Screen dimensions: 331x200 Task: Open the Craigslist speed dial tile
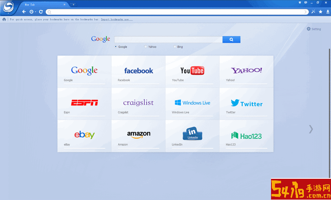tap(138, 104)
